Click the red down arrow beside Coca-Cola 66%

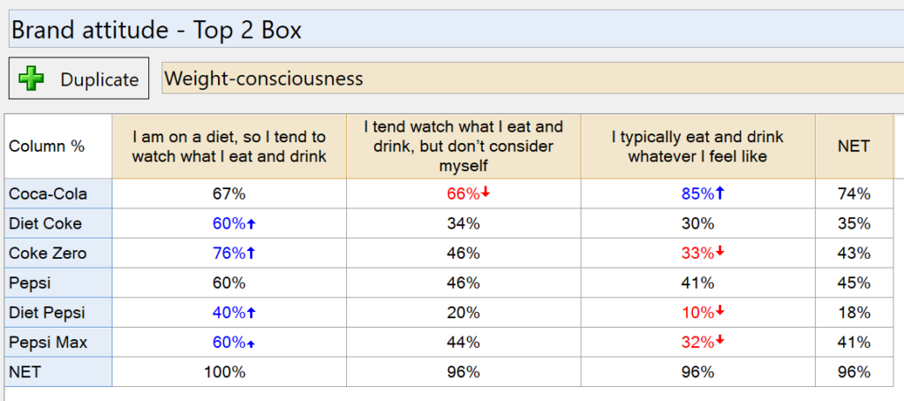(486, 193)
